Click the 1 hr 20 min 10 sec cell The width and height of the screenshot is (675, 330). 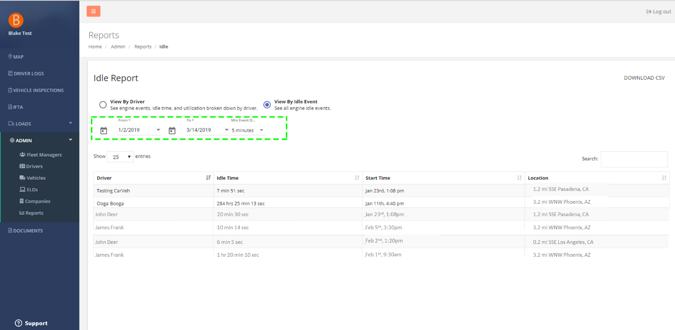tap(238, 255)
